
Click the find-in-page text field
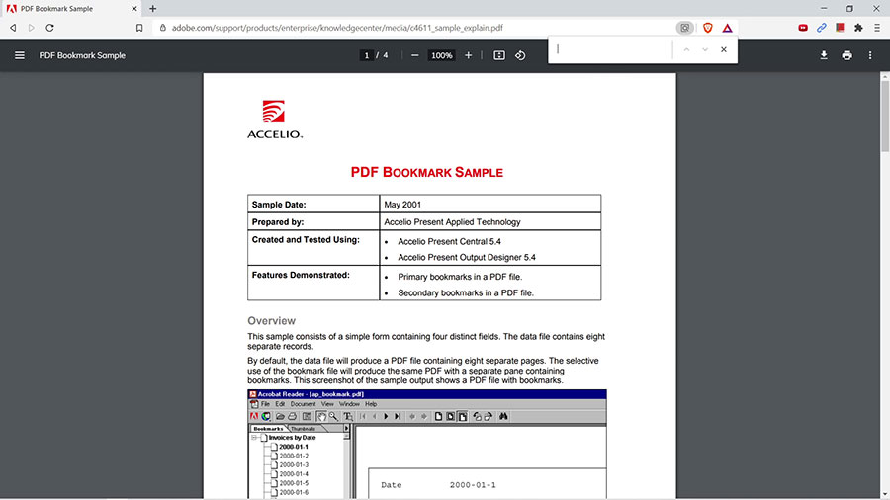tap(612, 49)
